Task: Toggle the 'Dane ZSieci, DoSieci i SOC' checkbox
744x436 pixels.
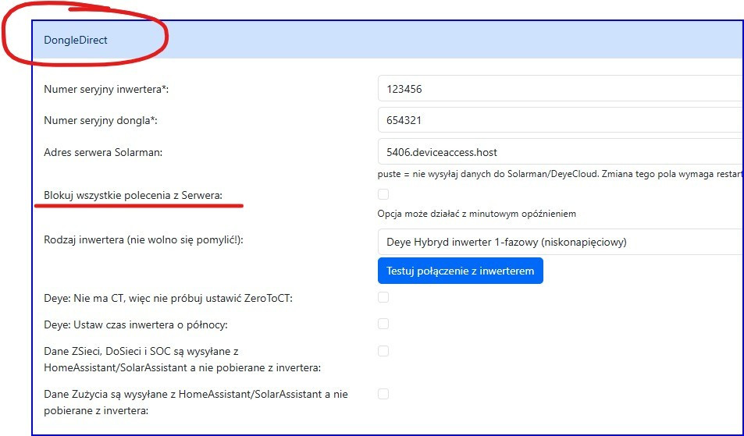Action: tap(383, 351)
